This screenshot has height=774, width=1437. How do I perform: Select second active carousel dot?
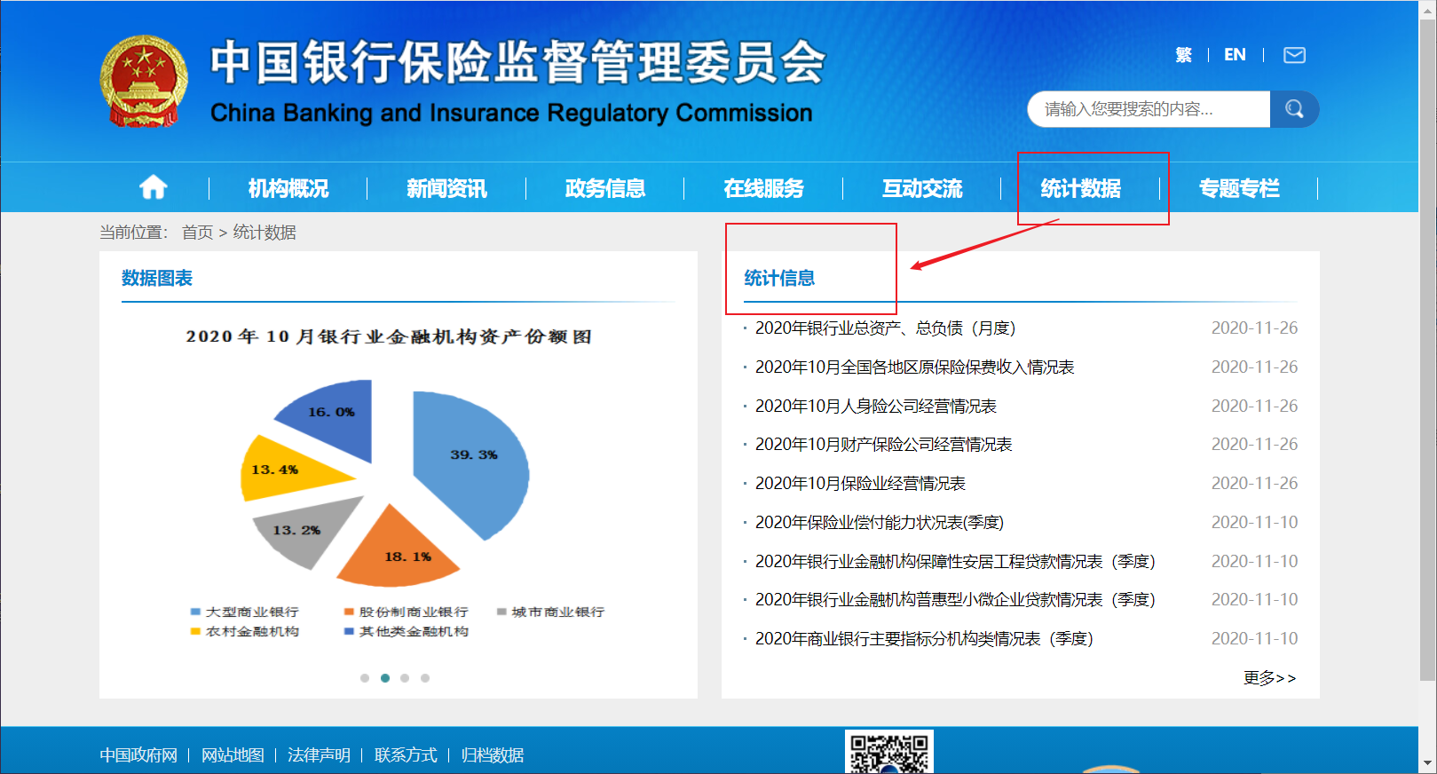385,678
